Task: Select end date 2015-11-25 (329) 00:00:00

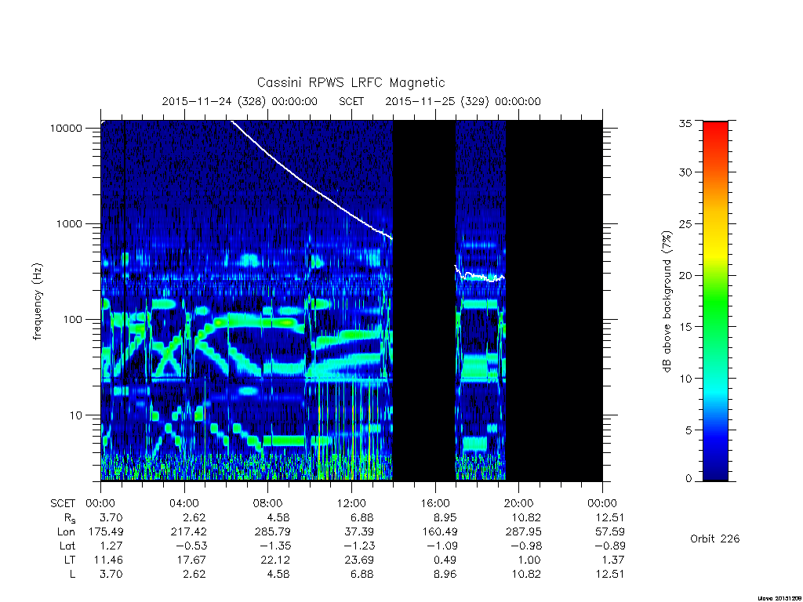Action: click(463, 101)
